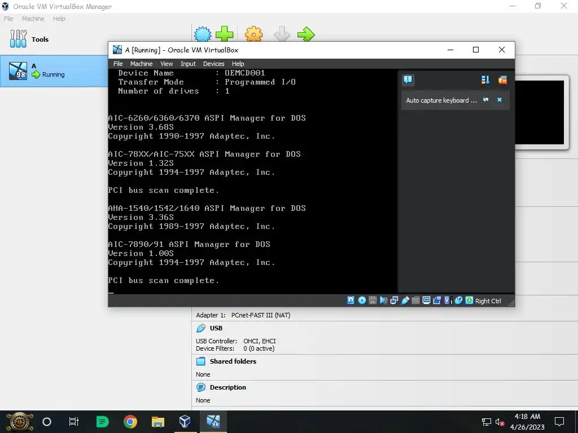Click the Settings orange gear icon
The height and width of the screenshot is (433, 578).
coord(253,34)
